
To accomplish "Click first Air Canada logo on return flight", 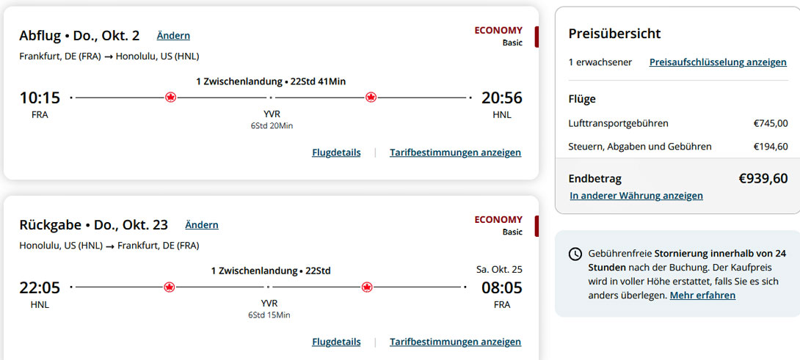I will click(170, 287).
